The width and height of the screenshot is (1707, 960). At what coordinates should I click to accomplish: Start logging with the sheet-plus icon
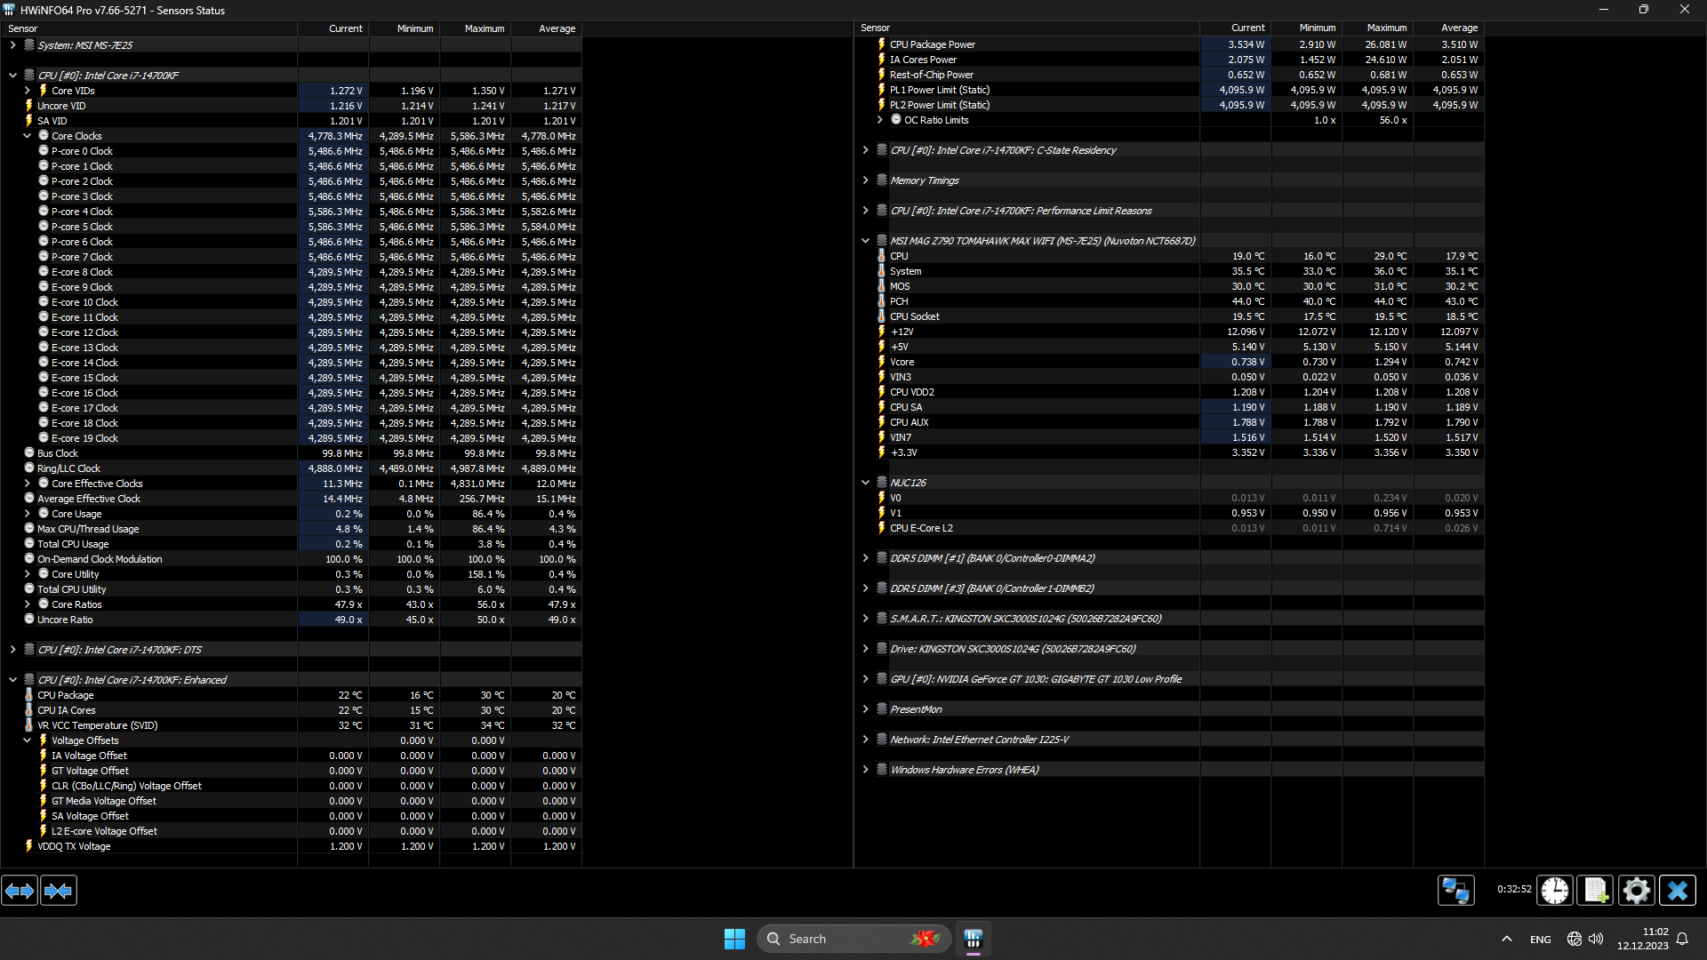pos(1595,890)
